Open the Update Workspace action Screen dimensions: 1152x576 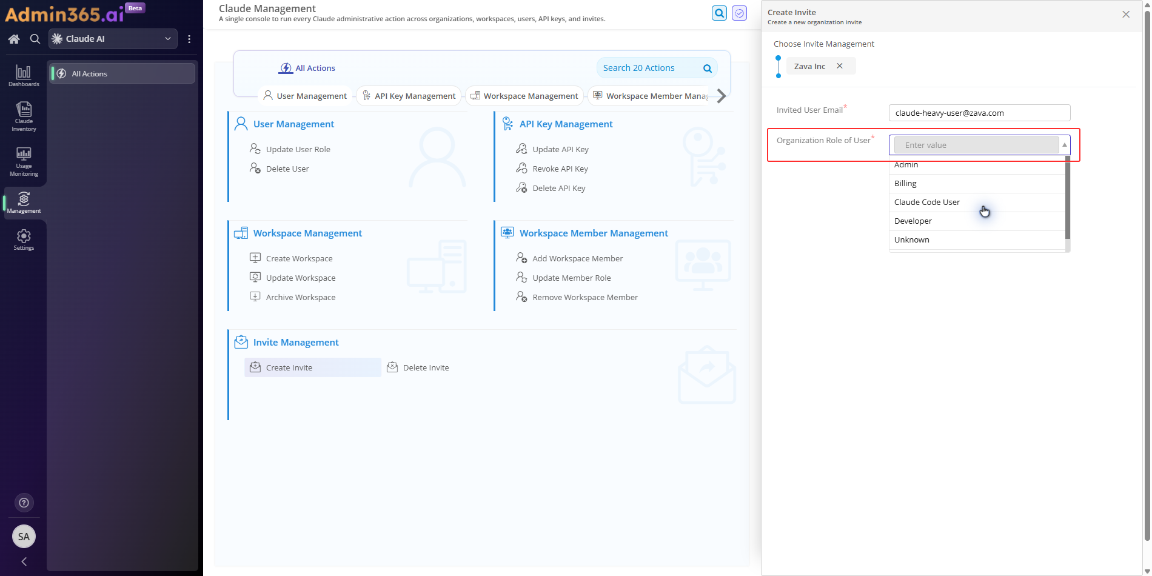(x=293, y=278)
